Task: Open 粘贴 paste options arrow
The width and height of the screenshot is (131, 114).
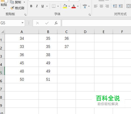Action: click(x=4, y=9)
